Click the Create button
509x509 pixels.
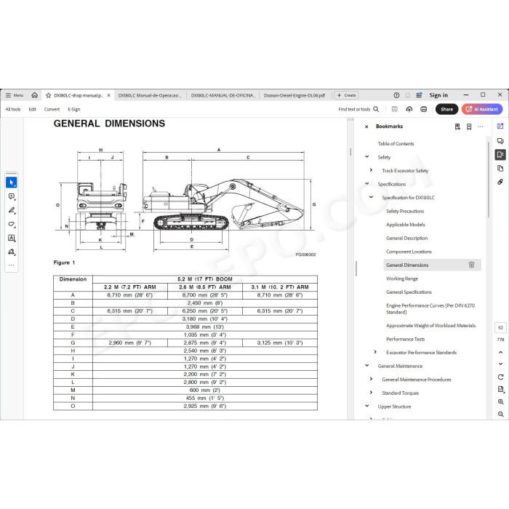pyautogui.click(x=346, y=95)
